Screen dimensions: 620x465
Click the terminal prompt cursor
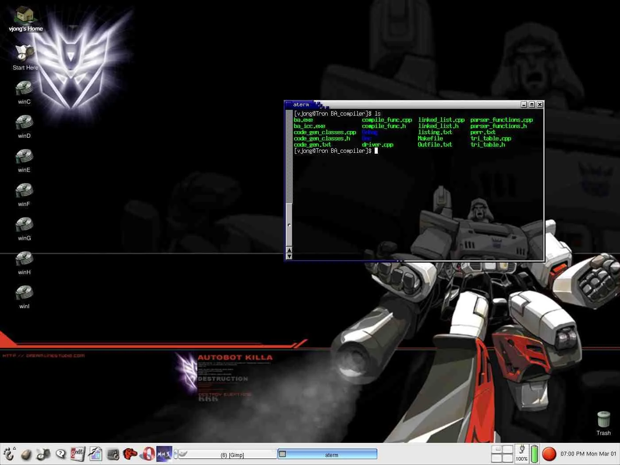tap(376, 151)
